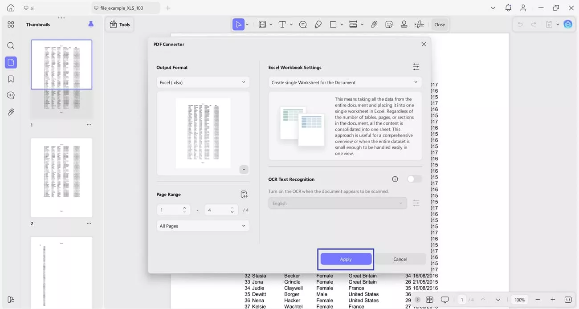Open the Attachment (paperclip) tool
579x309 pixels.
tap(374, 24)
